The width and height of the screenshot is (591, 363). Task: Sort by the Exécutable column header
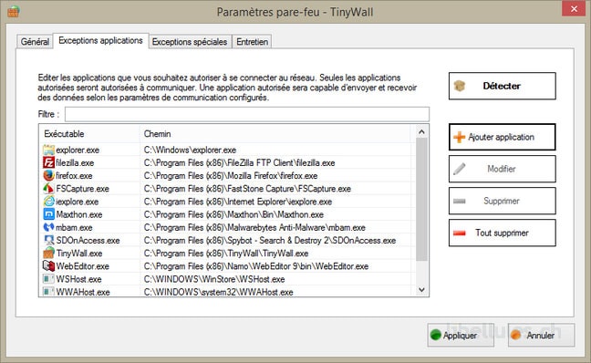(x=89, y=134)
